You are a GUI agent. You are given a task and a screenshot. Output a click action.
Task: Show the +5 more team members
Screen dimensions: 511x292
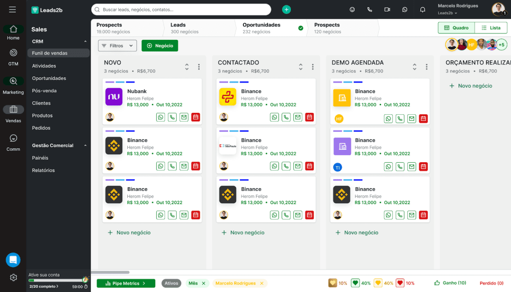[x=502, y=44]
